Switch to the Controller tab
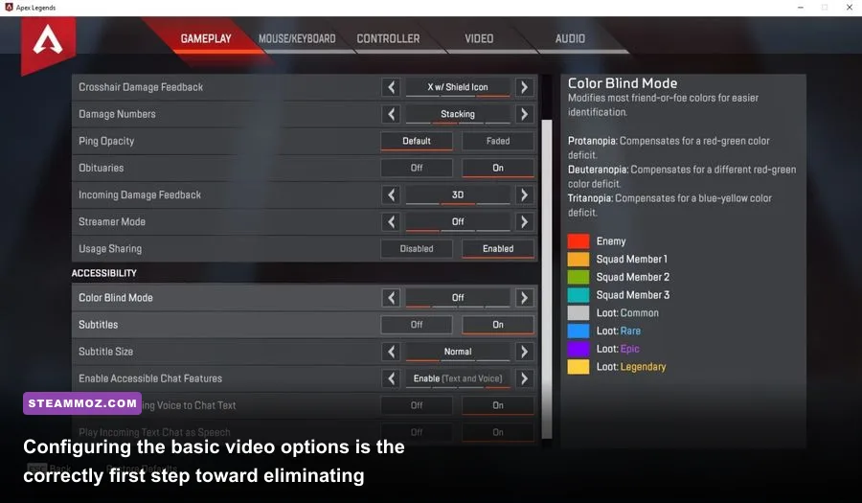862x503 pixels. coord(388,38)
